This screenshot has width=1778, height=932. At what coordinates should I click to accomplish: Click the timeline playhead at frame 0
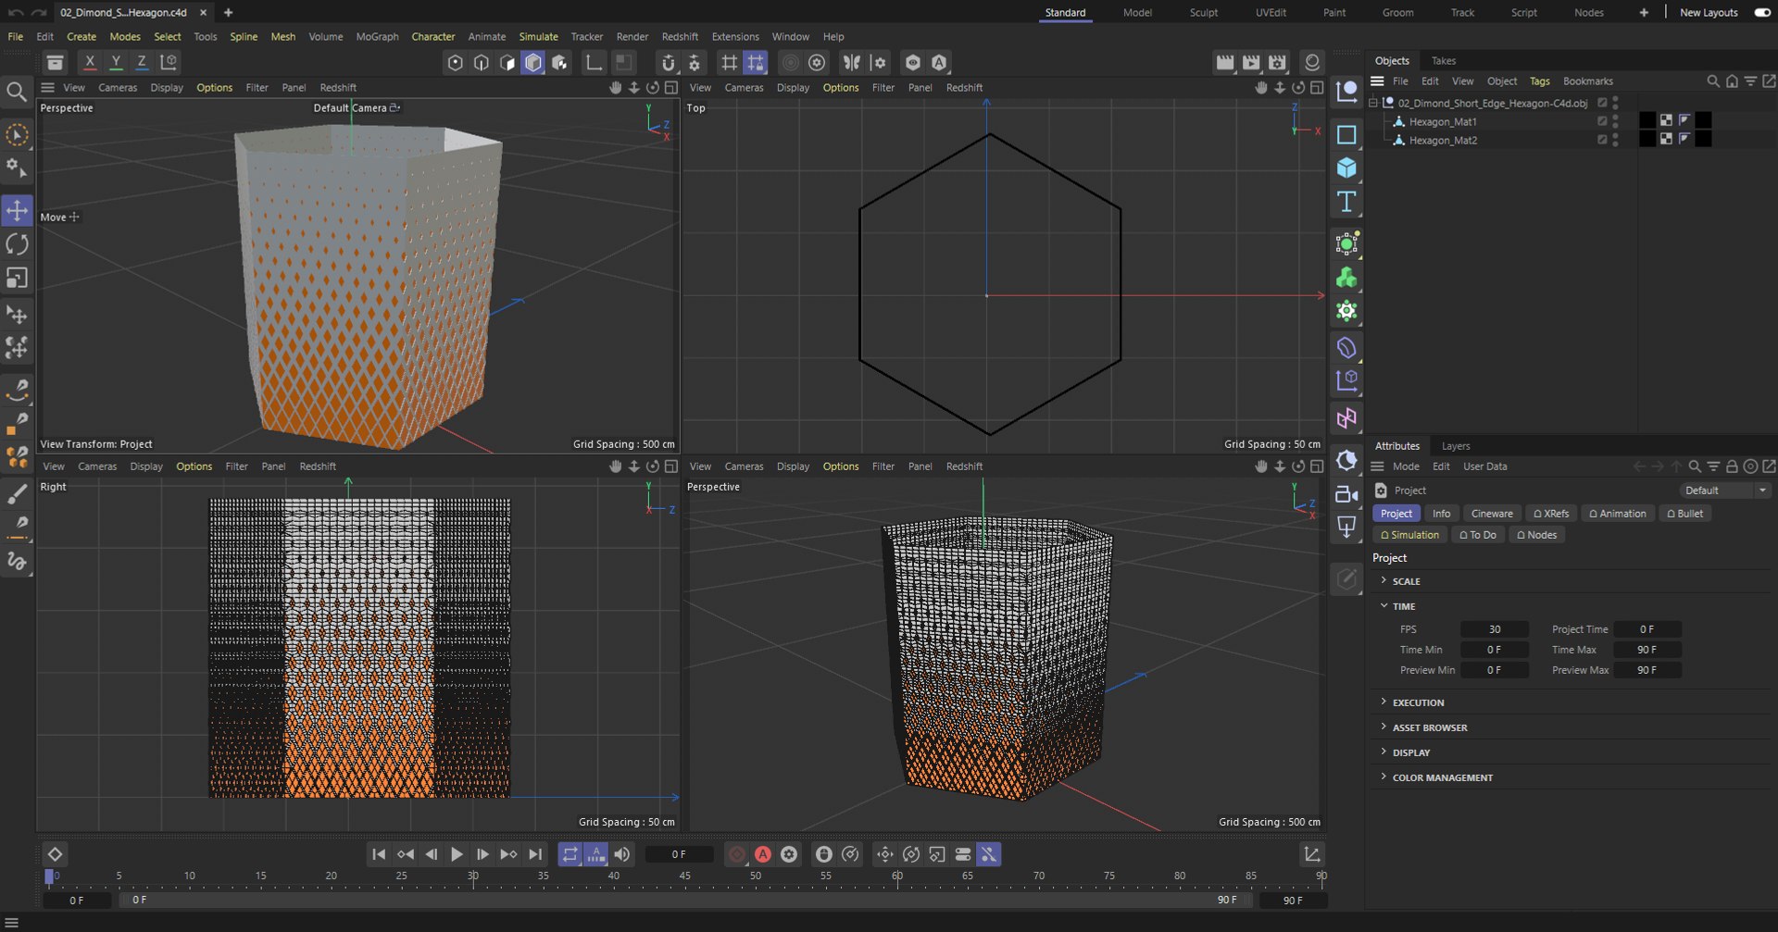49,877
